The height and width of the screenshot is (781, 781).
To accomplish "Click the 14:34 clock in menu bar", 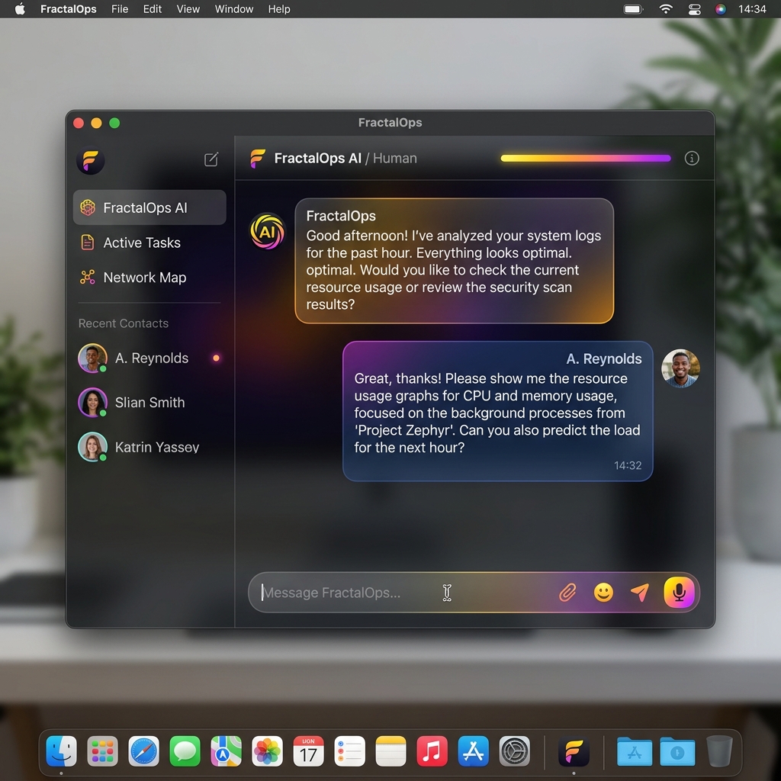I will (x=751, y=9).
